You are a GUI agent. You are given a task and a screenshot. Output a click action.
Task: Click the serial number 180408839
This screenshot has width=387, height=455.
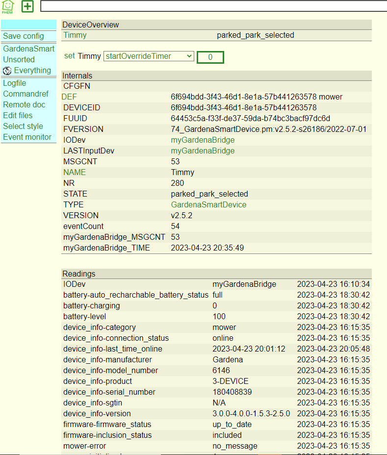coord(232,392)
